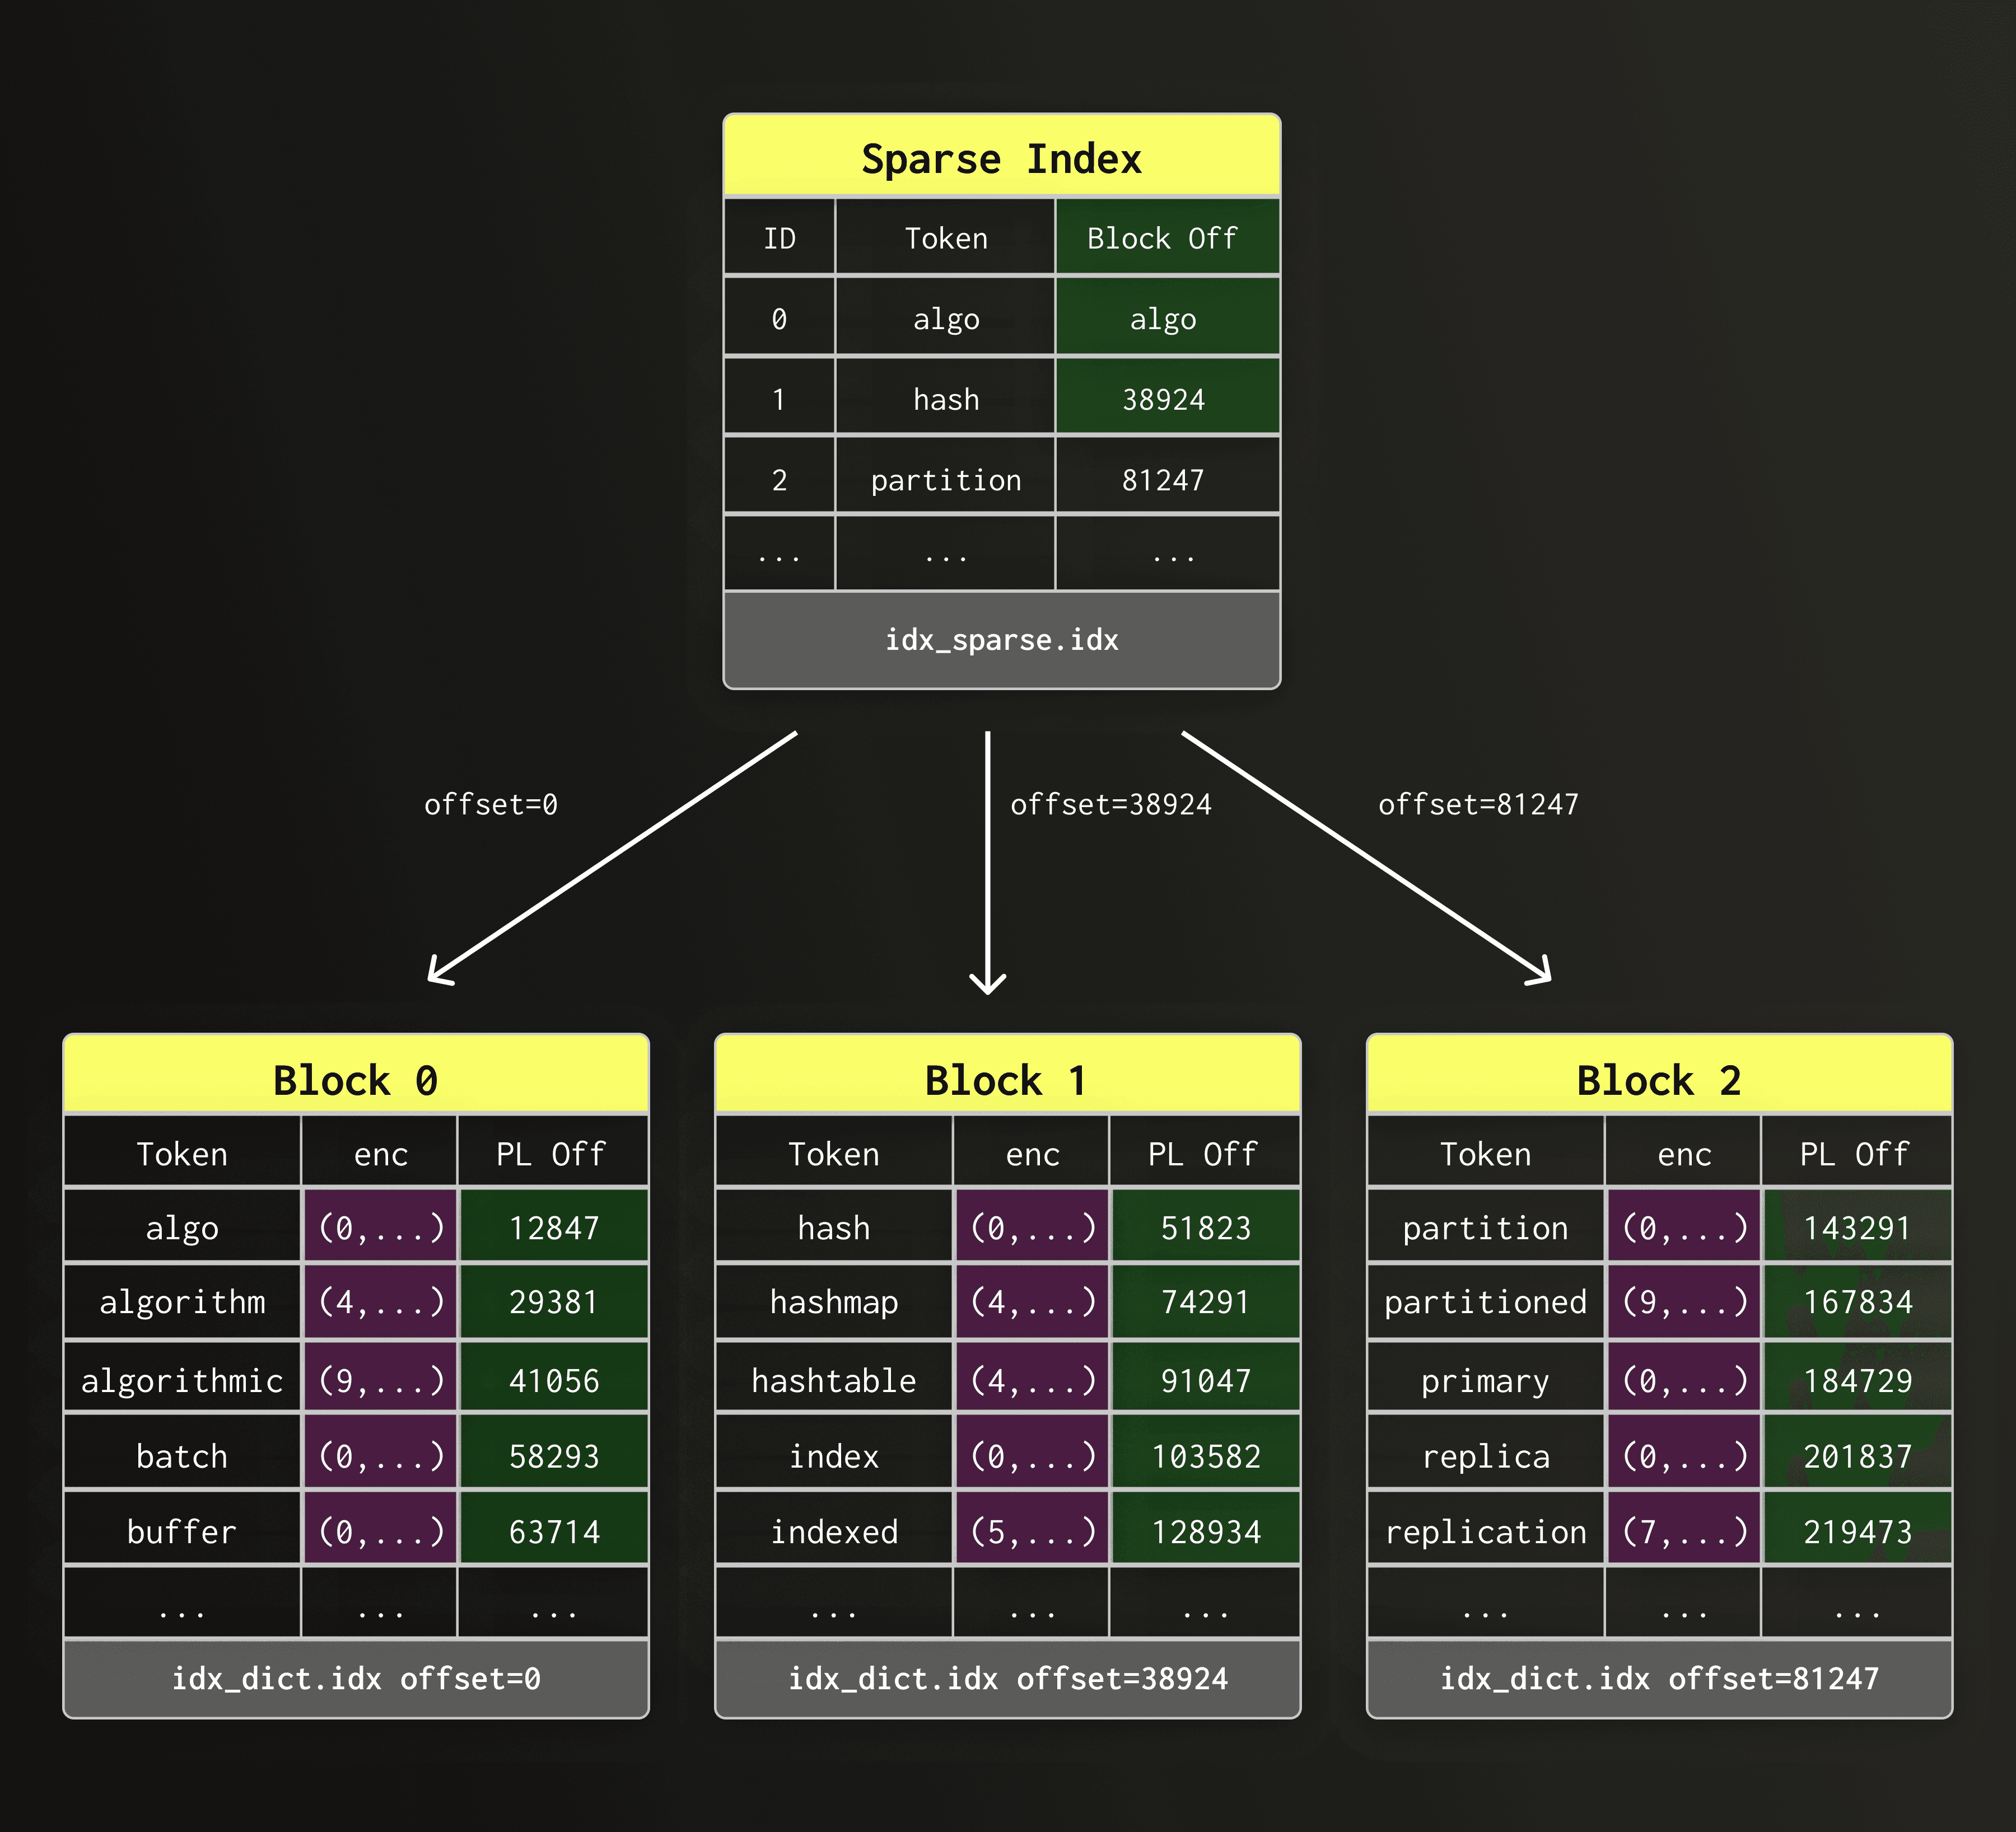This screenshot has width=2016, height=1832.
Task: Click the Block 1 title bar
Action: pyautogui.click(x=1006, y=1080)
